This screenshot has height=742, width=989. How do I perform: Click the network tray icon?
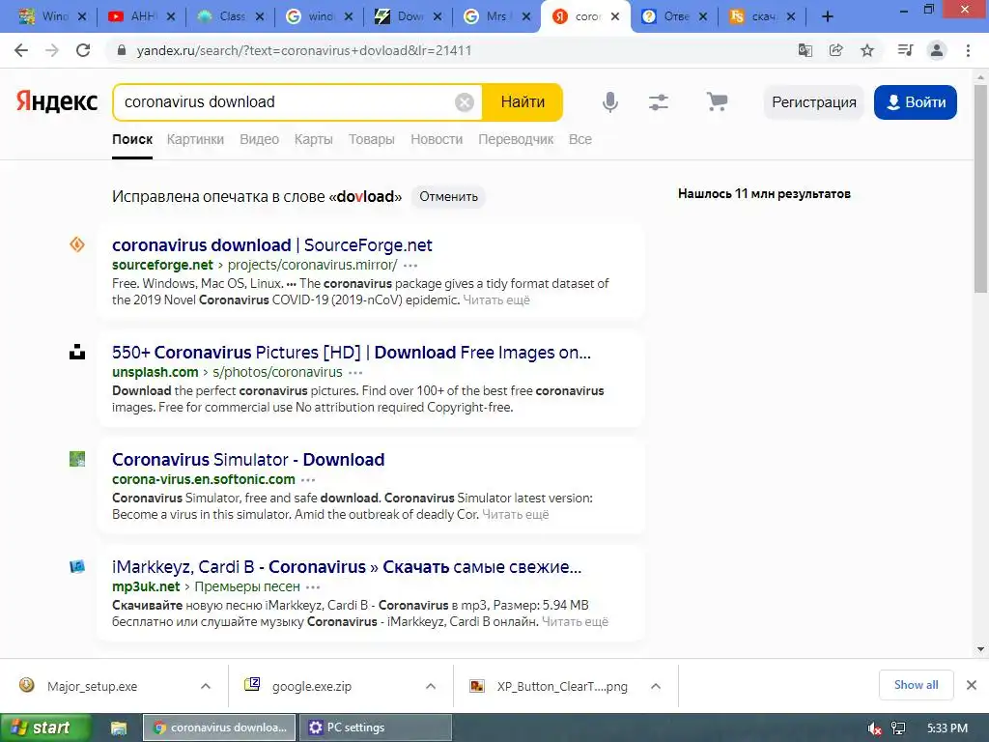[x=898, y=728]
